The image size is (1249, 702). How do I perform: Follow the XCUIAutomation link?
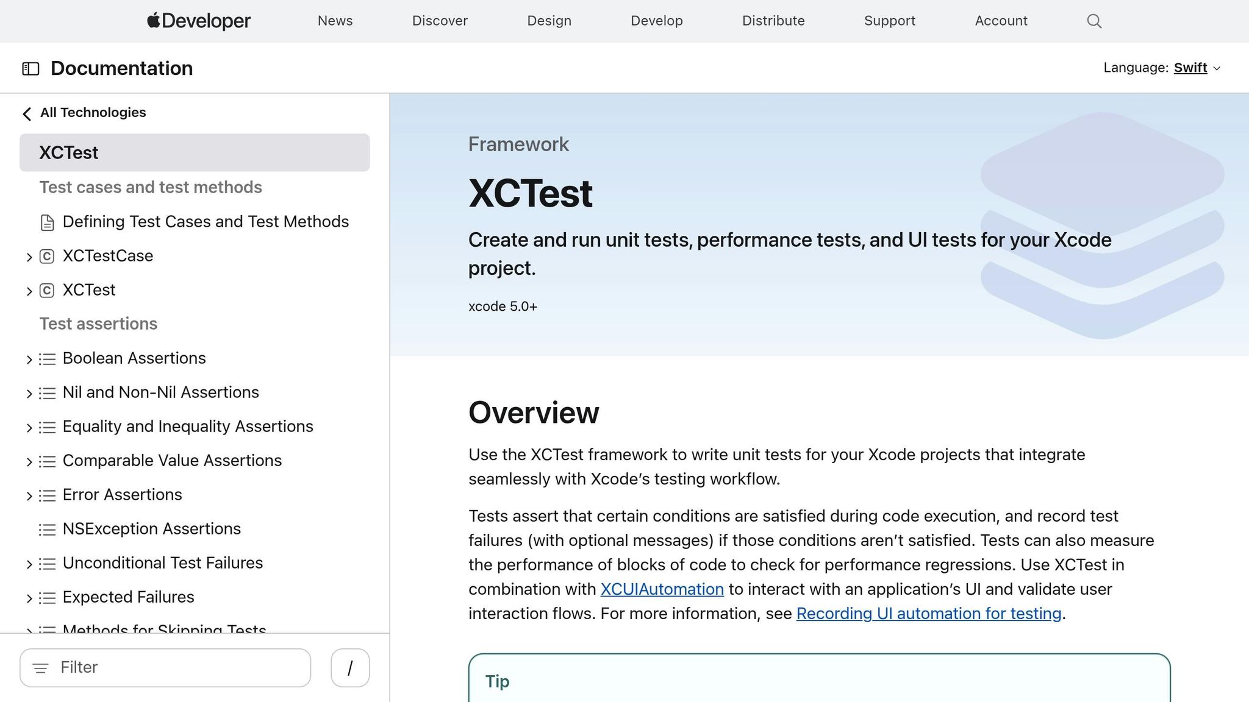[x=662, y=589]
